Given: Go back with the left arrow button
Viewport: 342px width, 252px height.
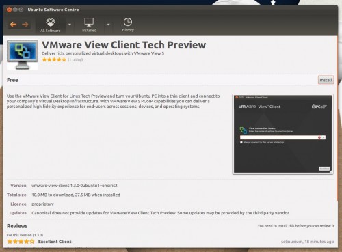Looking at the screenshot, I should pos(13,25).
